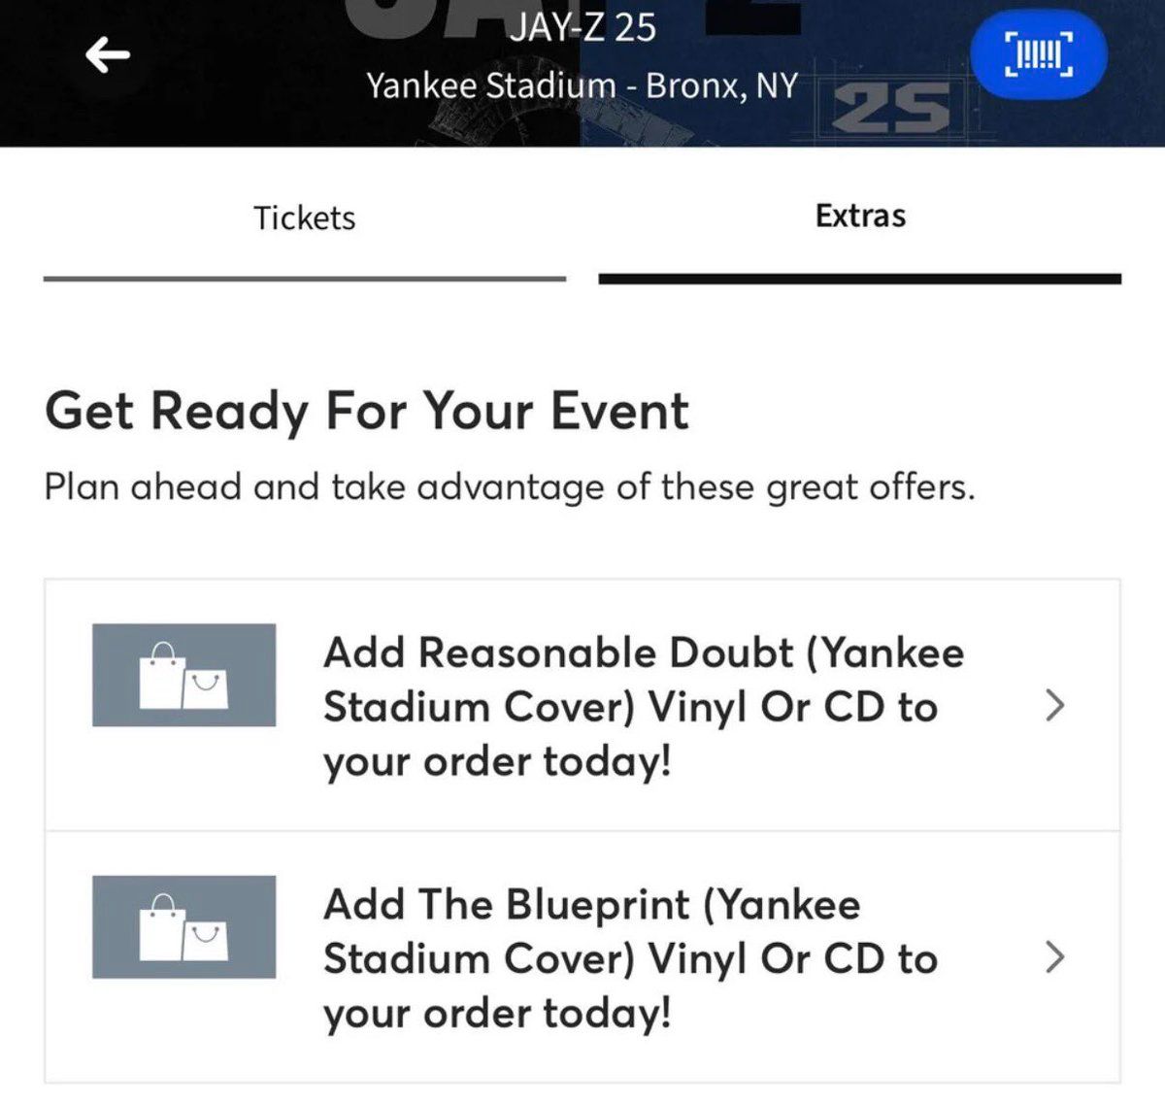Open the Add The Blueprint Vinyl offer text
This screenshot has height=1103, width=1165.
pos(629,958)
